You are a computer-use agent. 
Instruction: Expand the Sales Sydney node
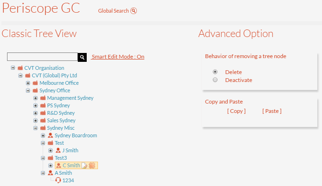point(36,120)
